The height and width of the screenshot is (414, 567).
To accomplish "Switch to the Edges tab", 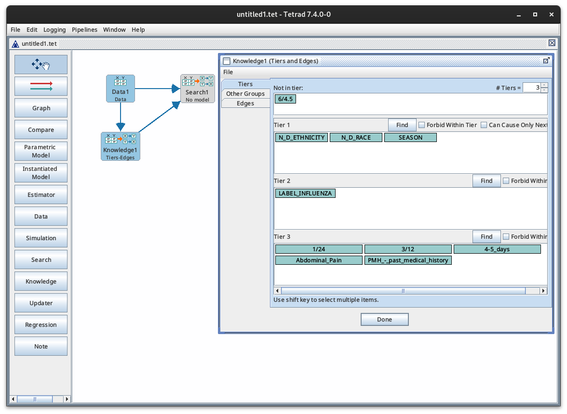I will (x=245, y=103).
